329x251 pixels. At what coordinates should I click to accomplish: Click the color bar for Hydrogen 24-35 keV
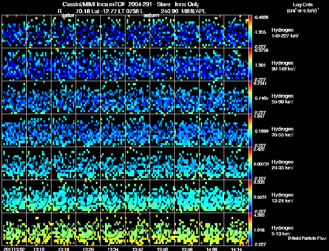250,163
